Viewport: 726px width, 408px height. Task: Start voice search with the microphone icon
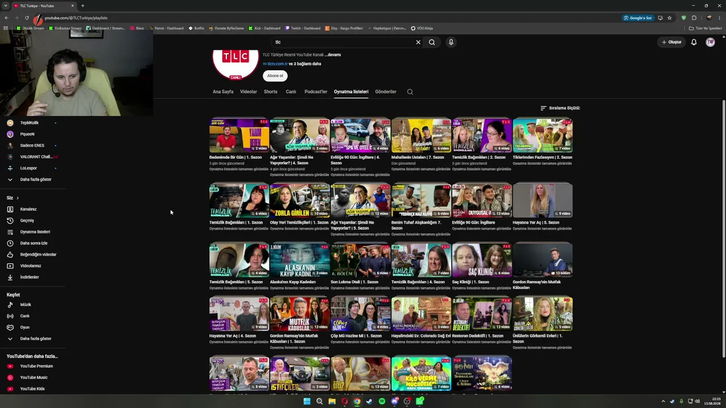tap(451, 42)
